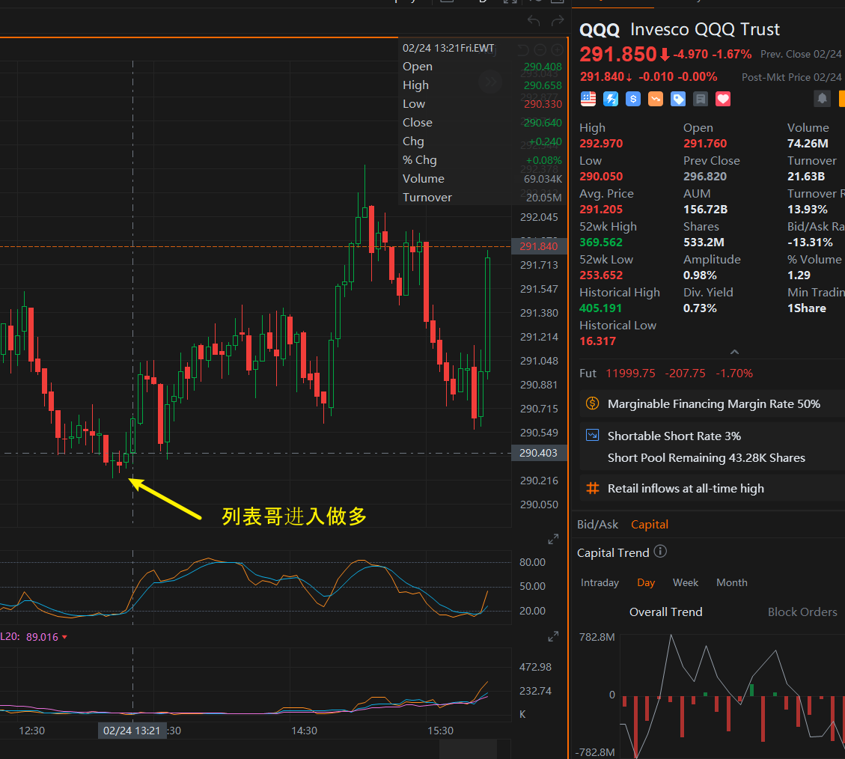
Task: Click the orange downtrend chart icon
Action: 656,99
